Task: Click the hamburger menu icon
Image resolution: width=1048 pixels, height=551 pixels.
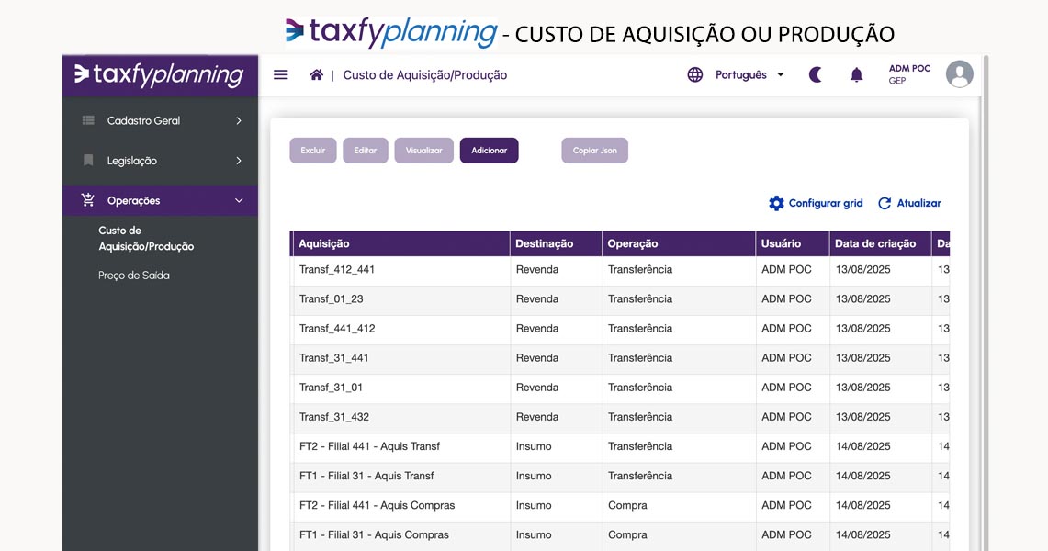Action: pyautogui.click(x=281, y=75)
